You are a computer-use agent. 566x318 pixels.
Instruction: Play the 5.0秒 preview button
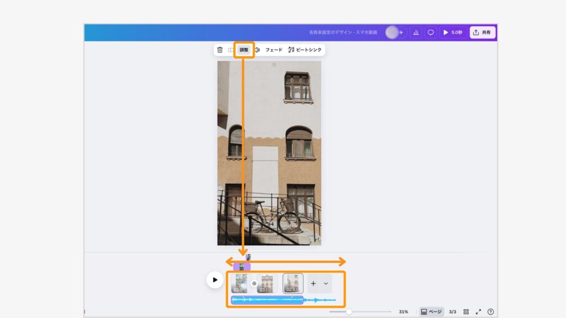453,33
